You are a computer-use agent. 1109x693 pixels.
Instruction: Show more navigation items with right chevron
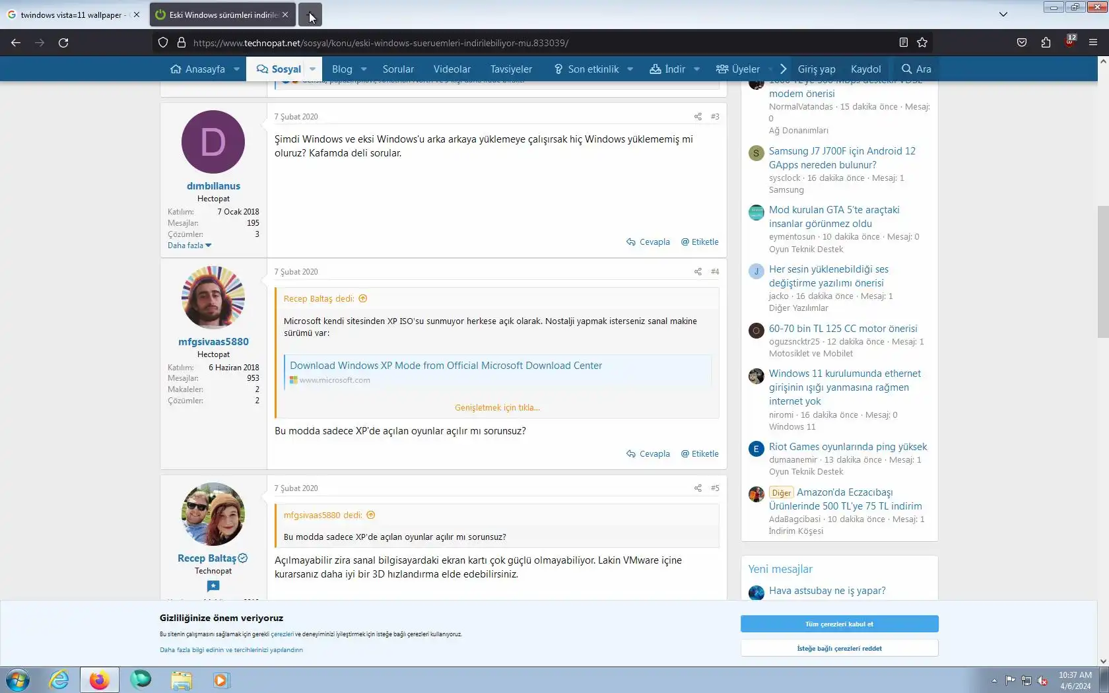click(x=783, y=69)
